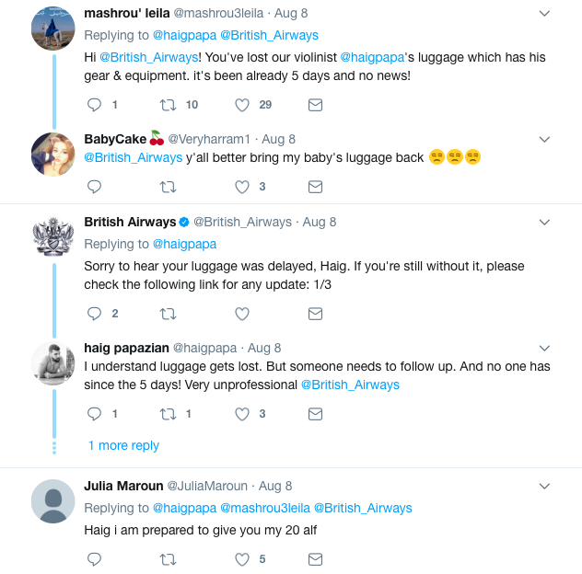Like mashrou' leila's tweet with 29 likes
Image resolution: width=582 pixels, height=574 pixels.
tap(242, 105)
